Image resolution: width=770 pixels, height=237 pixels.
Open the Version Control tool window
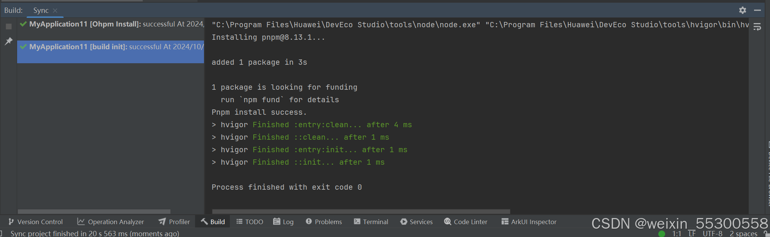(x=35, y=222)
